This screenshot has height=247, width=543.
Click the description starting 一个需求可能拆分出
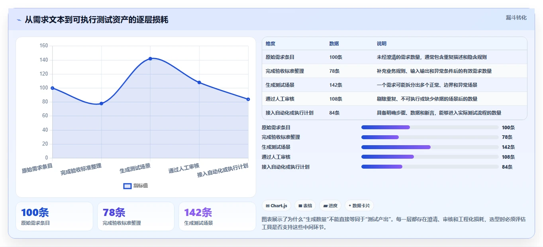click(427, 85)
